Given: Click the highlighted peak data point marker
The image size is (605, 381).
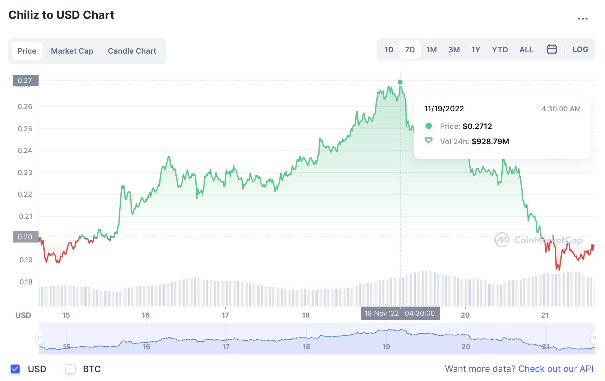Looking at the screenshot, I should click(400, 82).
